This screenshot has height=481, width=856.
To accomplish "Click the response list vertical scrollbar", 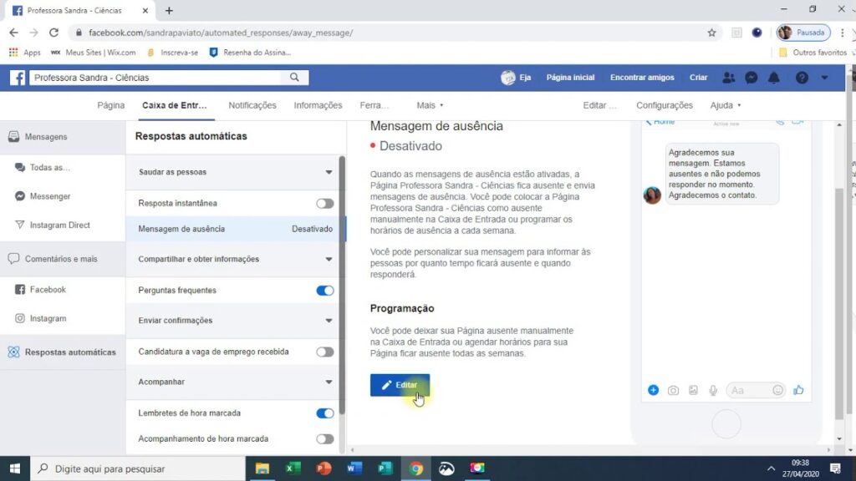I will pyautogui.click(x=342, y=285).
